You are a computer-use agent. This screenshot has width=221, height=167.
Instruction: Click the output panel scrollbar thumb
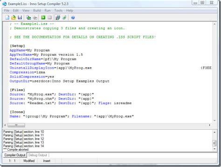coord(214,143)
